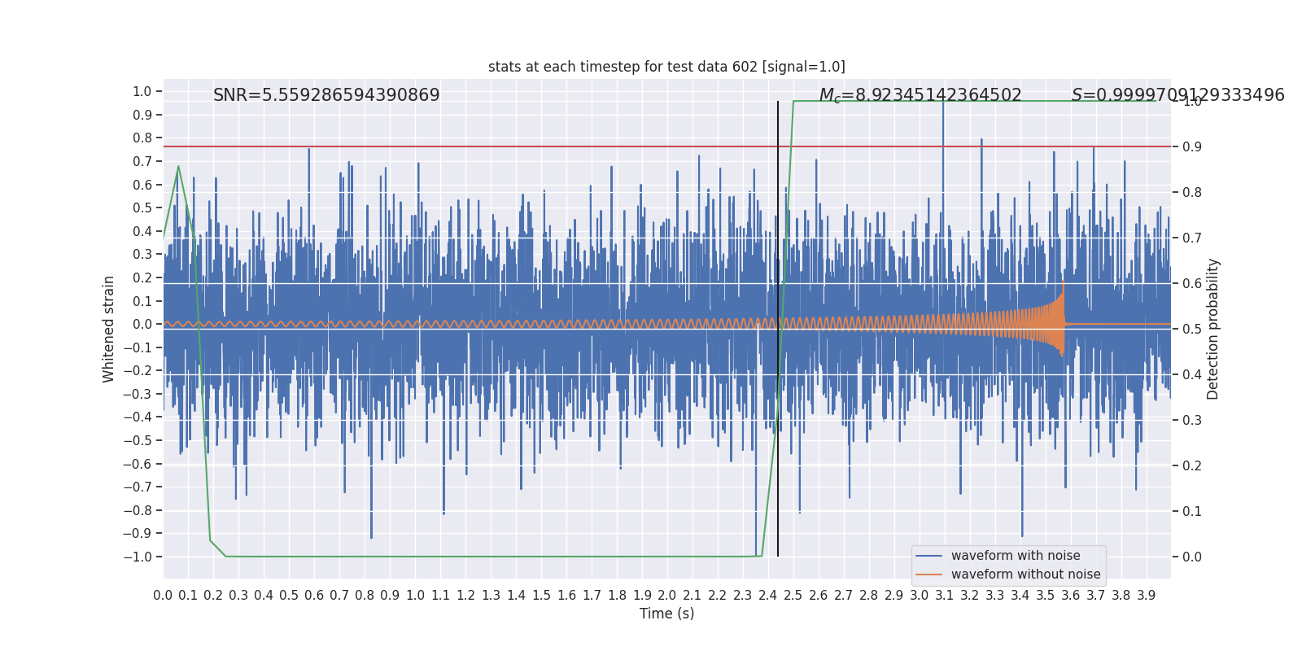The image size is (1302, 651).
Task: Click the S score annotation
Action: pos(1177,95)
